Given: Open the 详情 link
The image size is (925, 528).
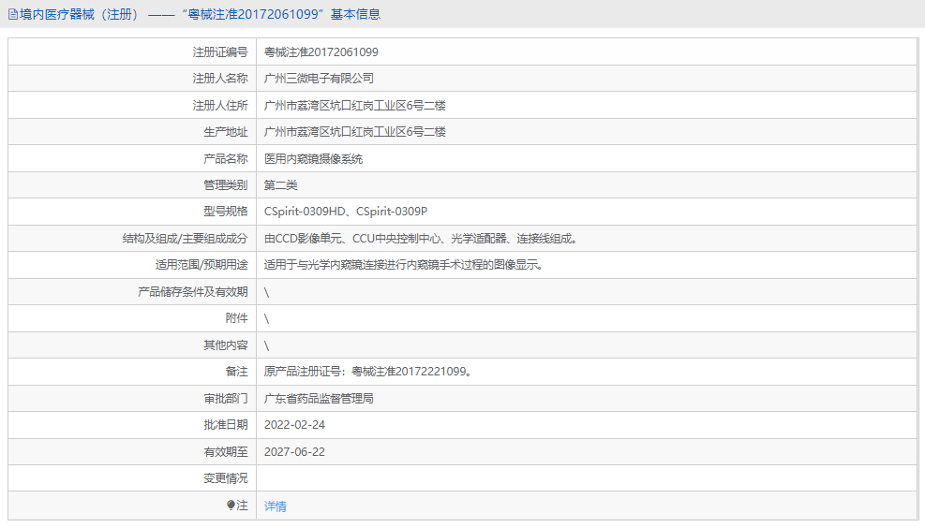Looking at the screenshot, I should (275, 506).
